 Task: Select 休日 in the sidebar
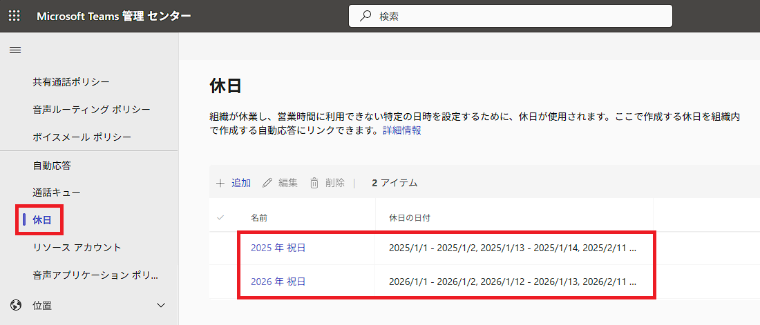pyautogui.click(x=41, y=220)
